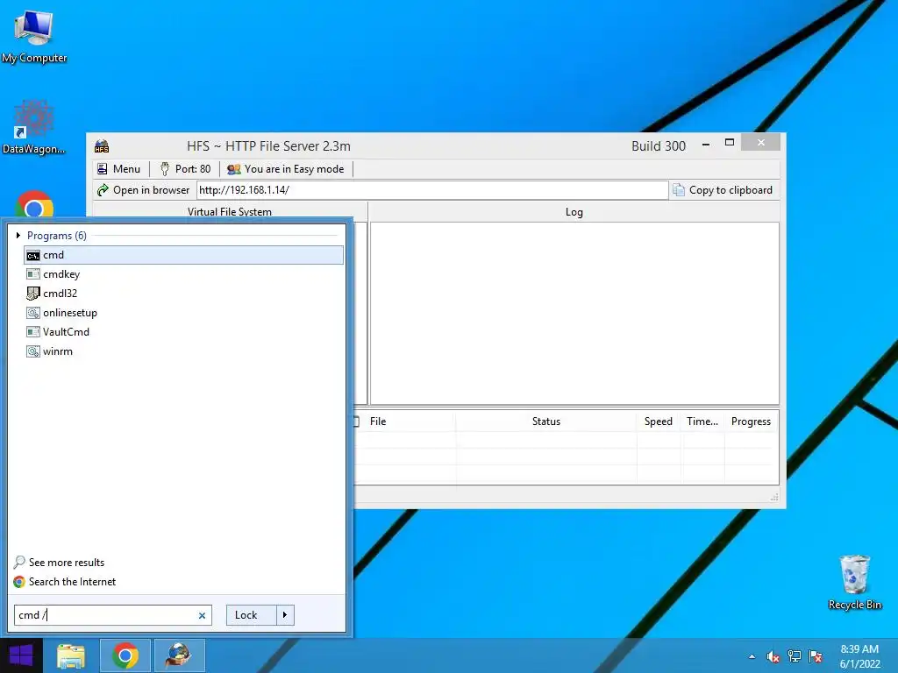Click the HFS app icon in title bar
The image size is (898, 673).
[102, 146]
